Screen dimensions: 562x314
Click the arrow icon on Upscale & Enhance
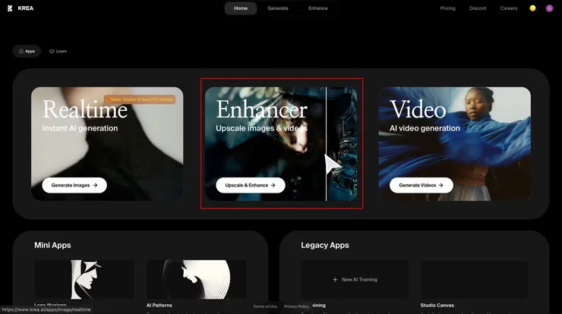[273, 186]
